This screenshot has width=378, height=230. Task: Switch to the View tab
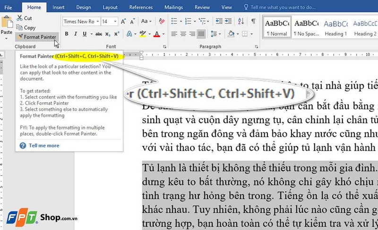[227, 7]
